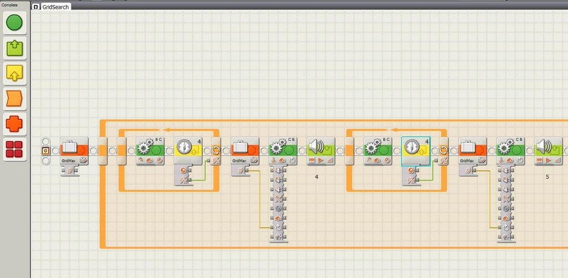
Task: Open the four-square custom palette icon
Action: (x=14, y=149)
